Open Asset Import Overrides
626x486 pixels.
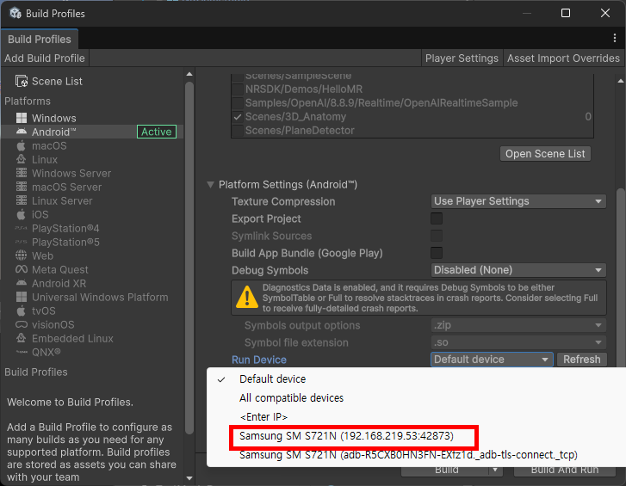[563, 58]
